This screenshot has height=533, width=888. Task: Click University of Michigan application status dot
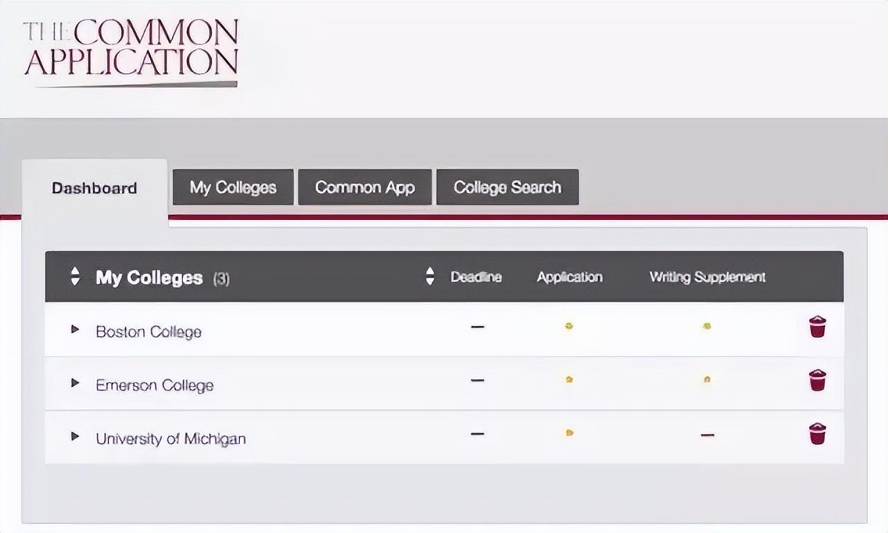(569, 433)
